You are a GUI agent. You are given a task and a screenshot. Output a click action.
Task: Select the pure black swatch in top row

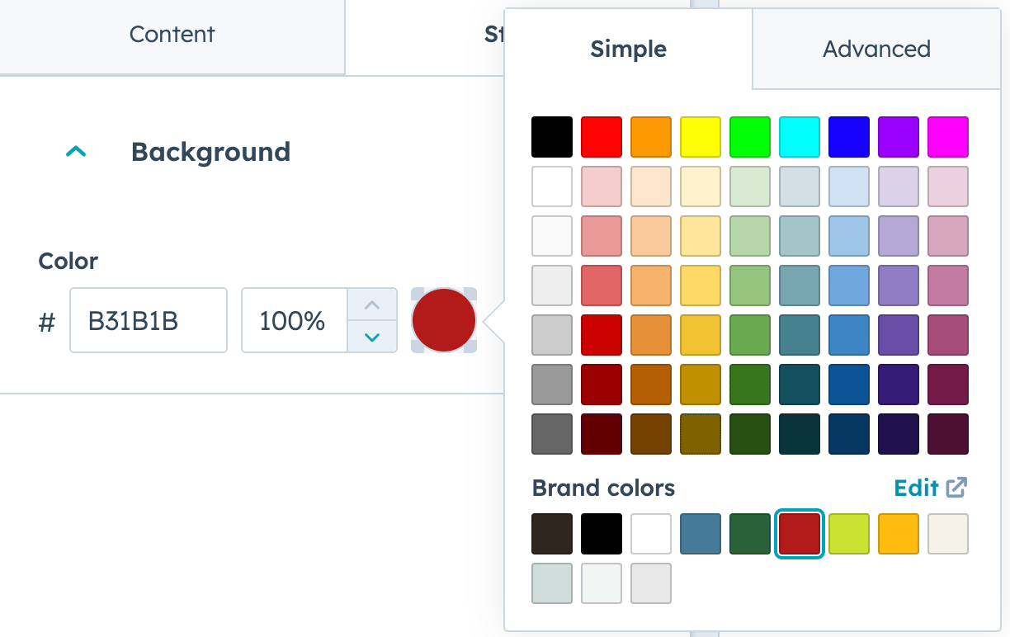[x=552, y=137]
